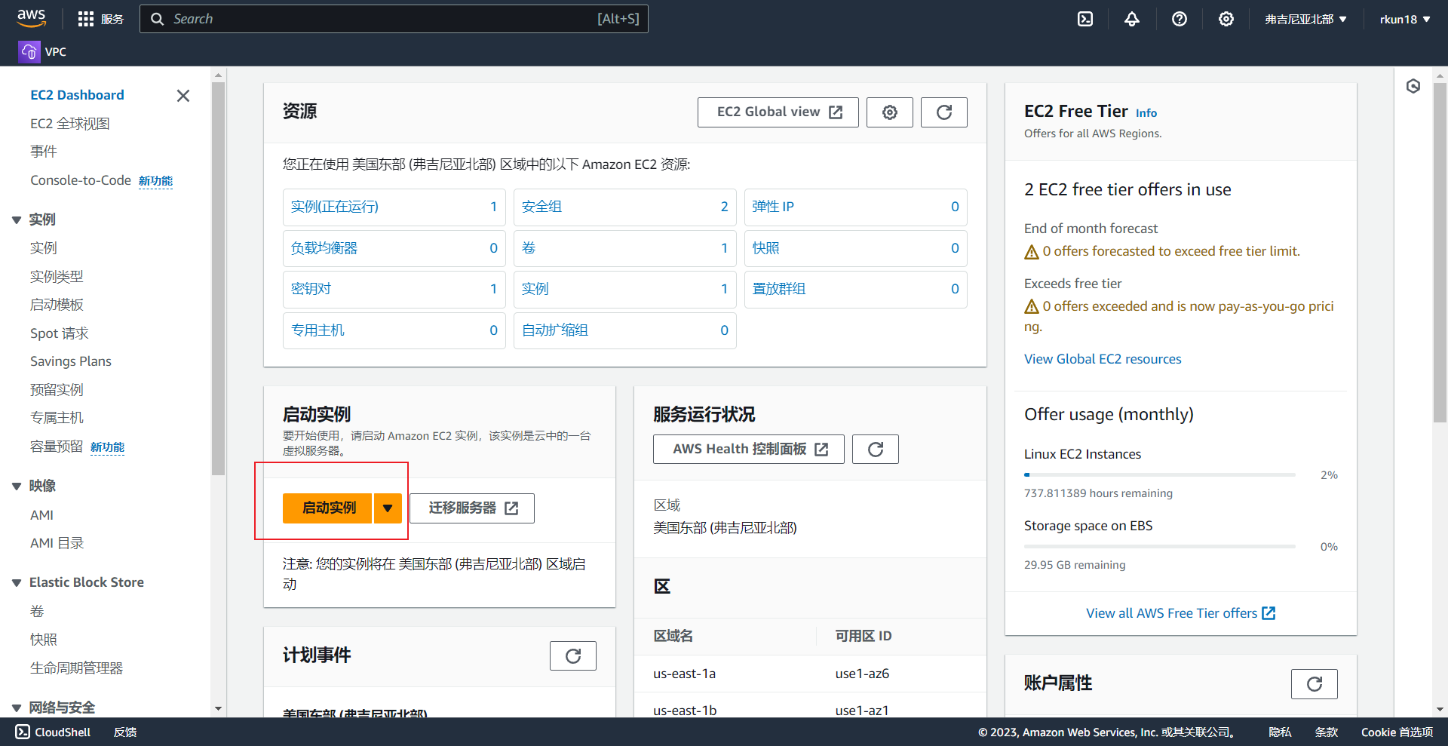The height and width of the screenshot is (746, 1448).
Task: Open Savings Plans in sidebar
Action: [x=71, y=361]
